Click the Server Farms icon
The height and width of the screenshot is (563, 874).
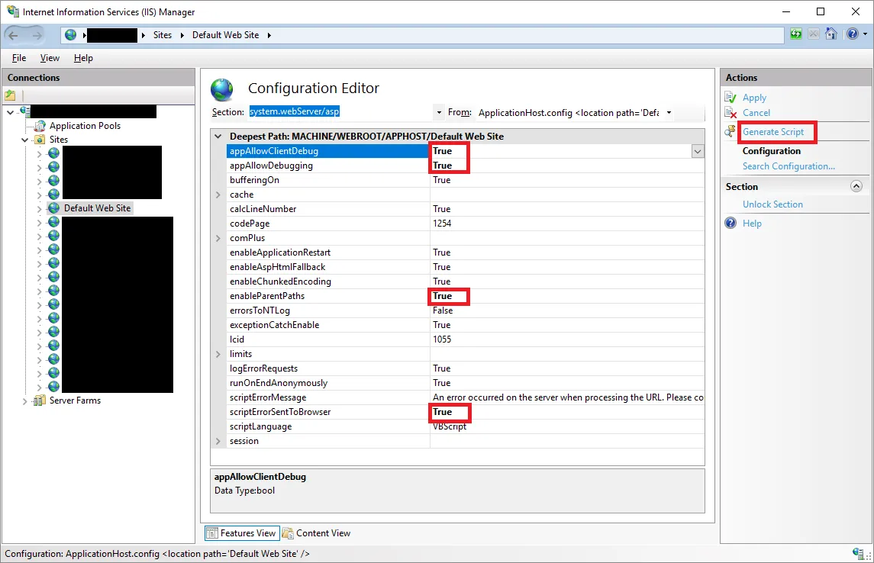pos(39,401)
